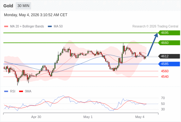Click the 4585 blue pivot price label
This screenshot has width=181, height=122.
pos(169,64)
